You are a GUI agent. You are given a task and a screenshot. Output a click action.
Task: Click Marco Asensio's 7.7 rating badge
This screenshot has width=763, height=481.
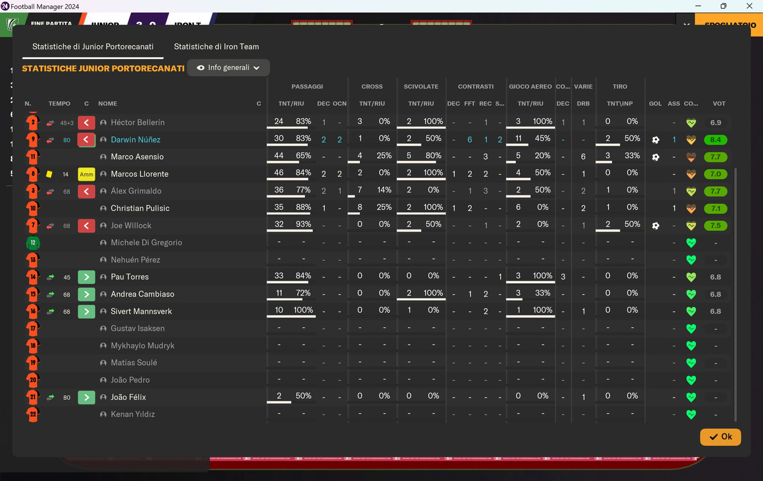[715, 157]
